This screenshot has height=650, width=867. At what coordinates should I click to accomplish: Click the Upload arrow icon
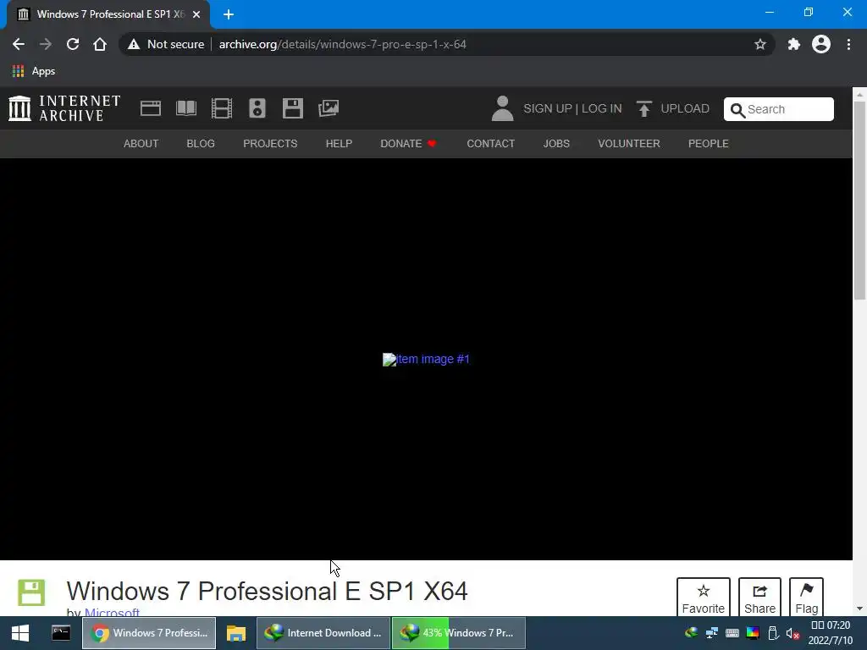(x=643, y=108)
